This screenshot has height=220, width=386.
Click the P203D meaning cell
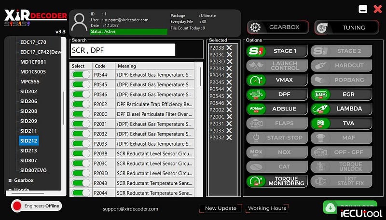pyautogui.click(x=154, y=173)
